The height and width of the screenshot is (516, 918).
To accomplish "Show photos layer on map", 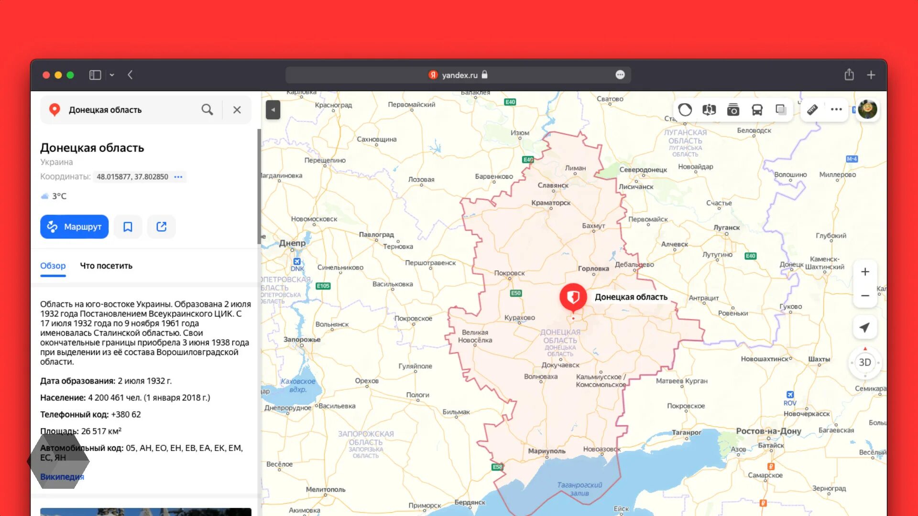I will click(x=733, y=110).
